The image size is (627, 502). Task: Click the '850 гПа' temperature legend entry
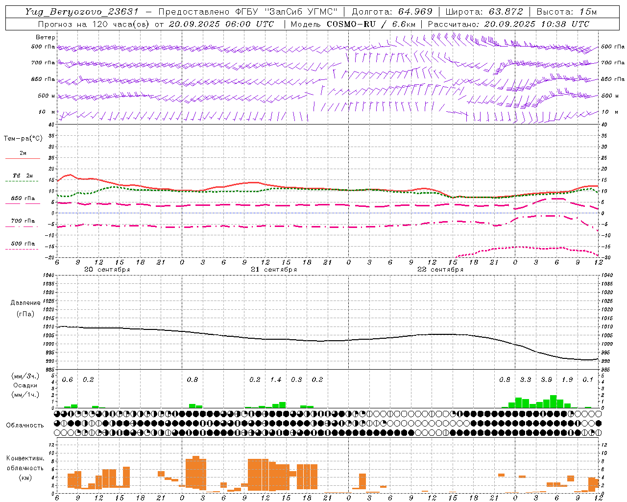[x=23, y=199]
